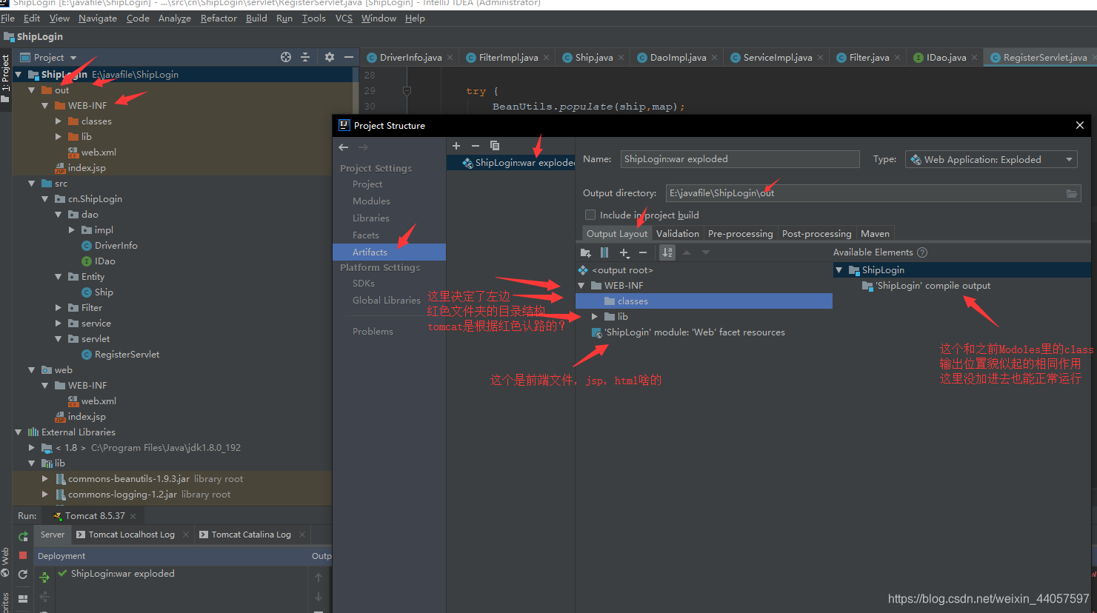
Task: Select SDKs in Platform Settings
Action: point(364,284)
